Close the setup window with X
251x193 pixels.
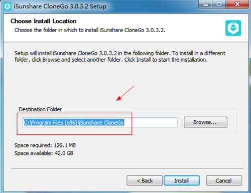click(x=237, y=5)
